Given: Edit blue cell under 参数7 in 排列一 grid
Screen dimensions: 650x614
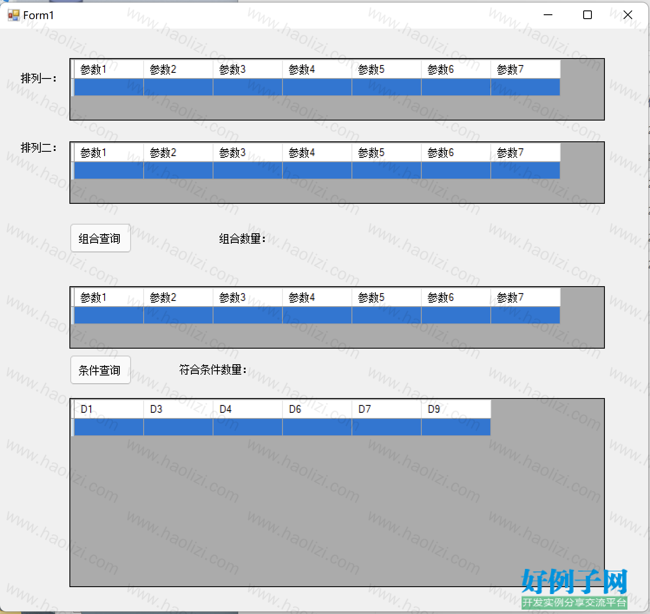Looking at the screenshot, I should [525, 87].
